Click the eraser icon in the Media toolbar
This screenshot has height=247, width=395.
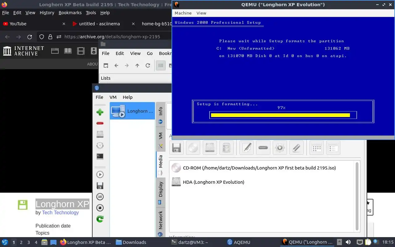(297, 148)
